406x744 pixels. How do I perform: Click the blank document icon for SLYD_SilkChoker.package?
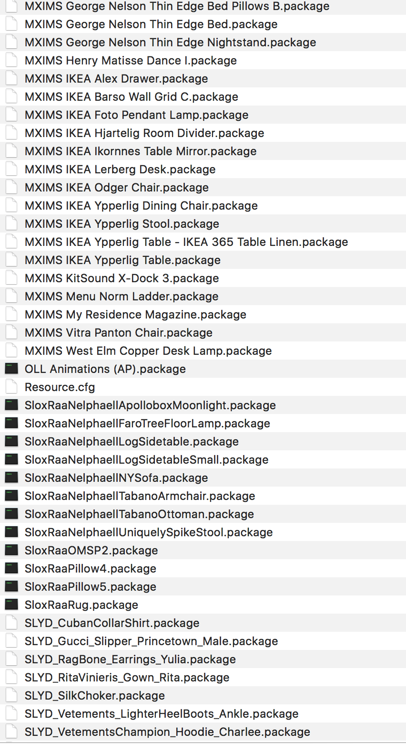click(11, 695)
